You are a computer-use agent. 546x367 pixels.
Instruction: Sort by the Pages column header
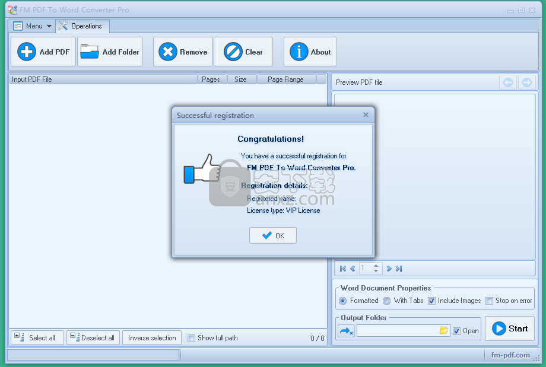[x=212, y=79]
